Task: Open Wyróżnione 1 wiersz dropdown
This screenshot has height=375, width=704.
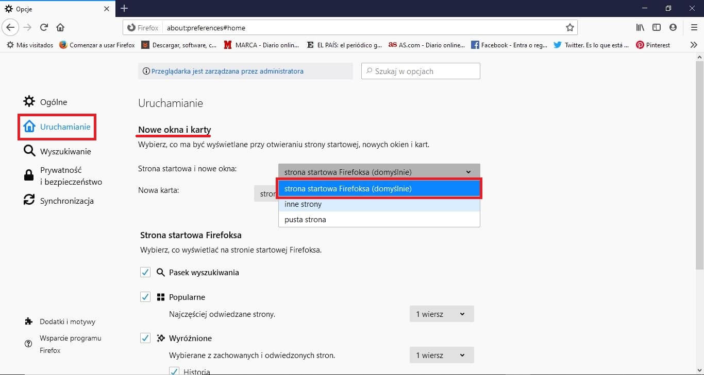Action: pyautogui.click(x=442, y=355)
